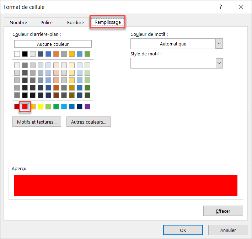Choose the salmon tint just above burnt orange
Viewport: 252px width, 239px height.
tap(56, 80)
